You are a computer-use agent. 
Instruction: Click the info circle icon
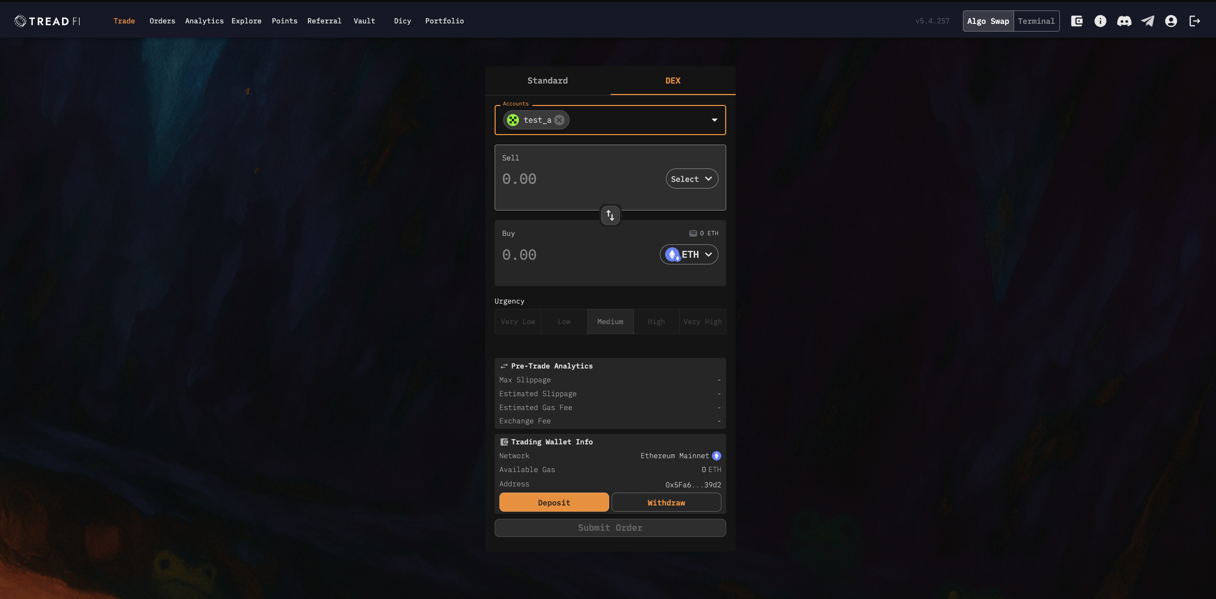click(x=1100, y=21)
